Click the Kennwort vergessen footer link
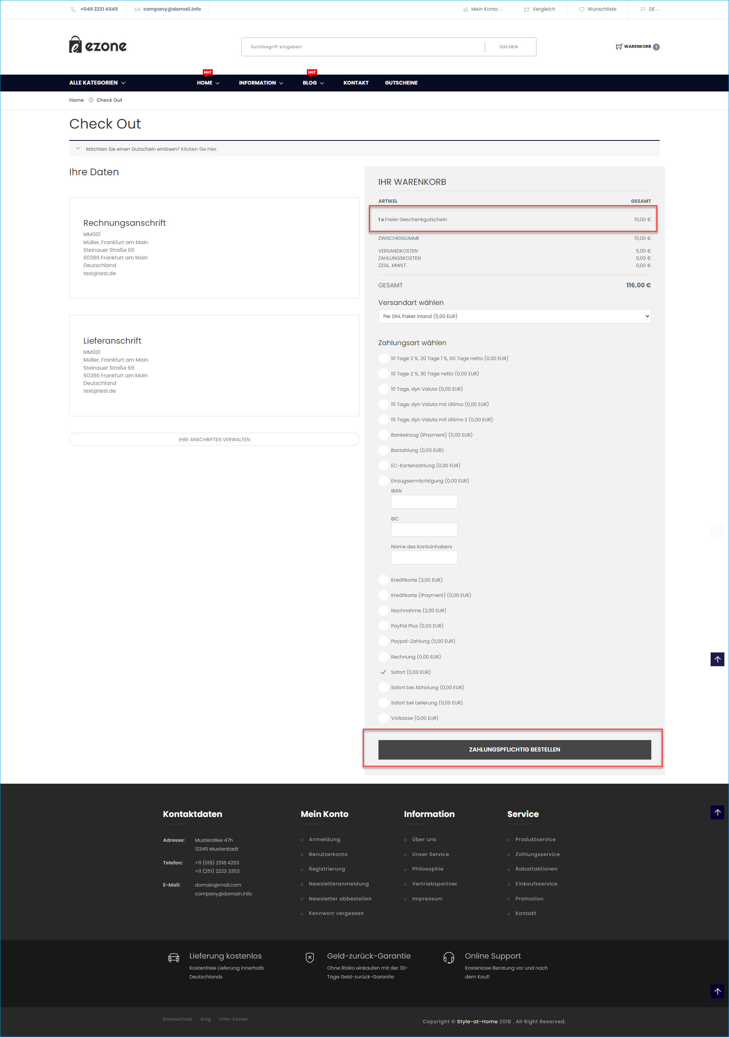 (336, 913)
